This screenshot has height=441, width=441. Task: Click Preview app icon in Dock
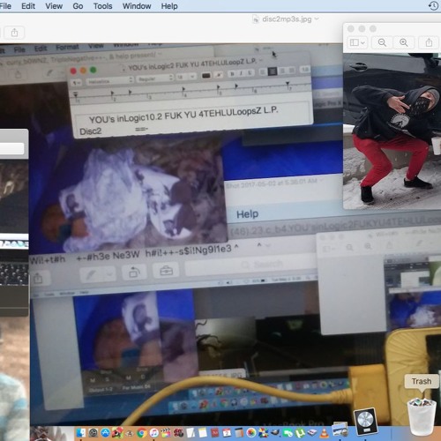(x=340, y=430)
